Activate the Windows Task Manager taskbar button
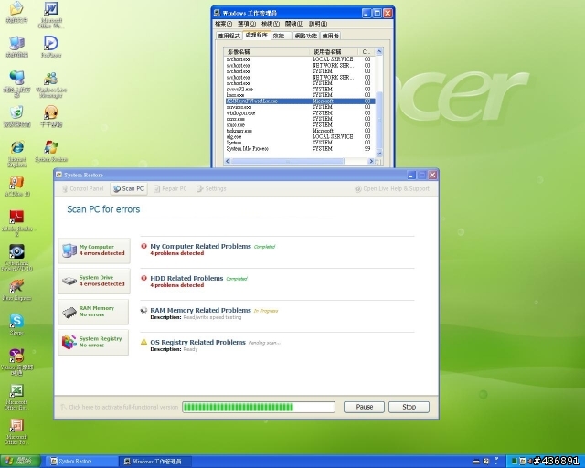The width and height of the screenshot is (585, 468). click(156, 462)
